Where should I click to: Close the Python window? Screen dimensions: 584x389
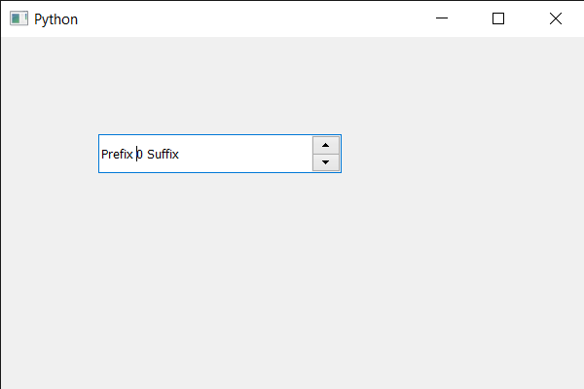pos(556,18)
